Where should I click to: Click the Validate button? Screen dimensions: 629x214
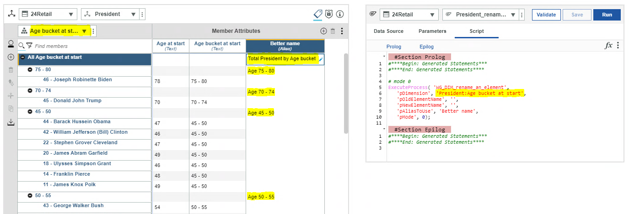(546, 15)
